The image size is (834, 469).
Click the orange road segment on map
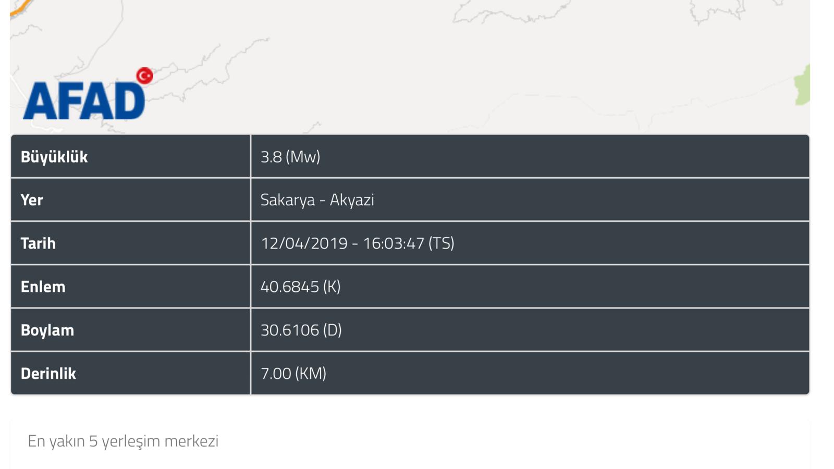[21, 7]
